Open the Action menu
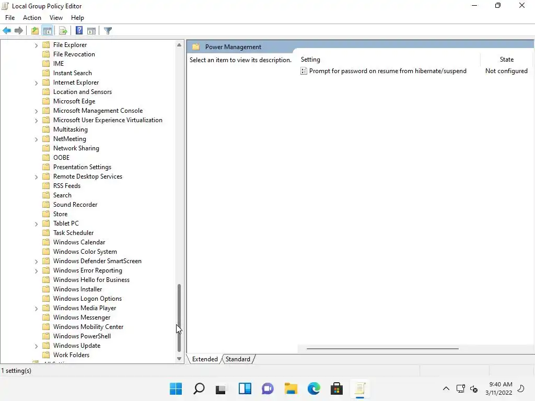Image resolution: width=535 pixels, height=401 pixels. 32,18
